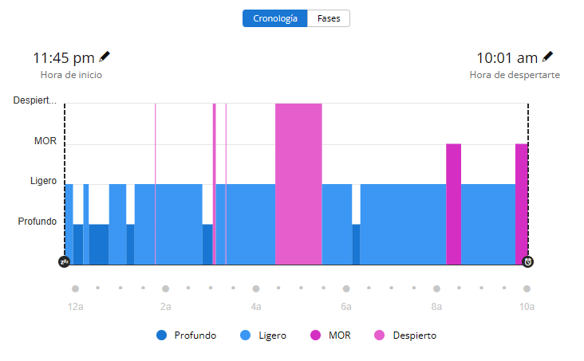The image size is (584, 361).
Task: Click the 8a timeline marker dot
Action: coord(436,288)
